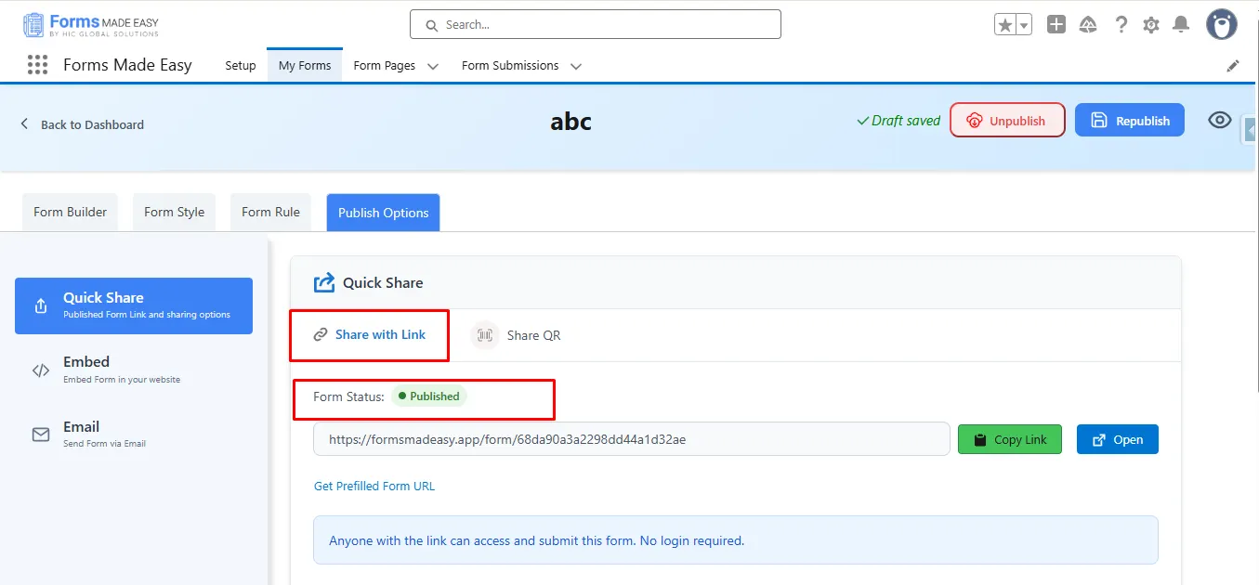1259x585 pixels.
Task: Open the Trailhead guidance icon
Action: [1088, 25]
